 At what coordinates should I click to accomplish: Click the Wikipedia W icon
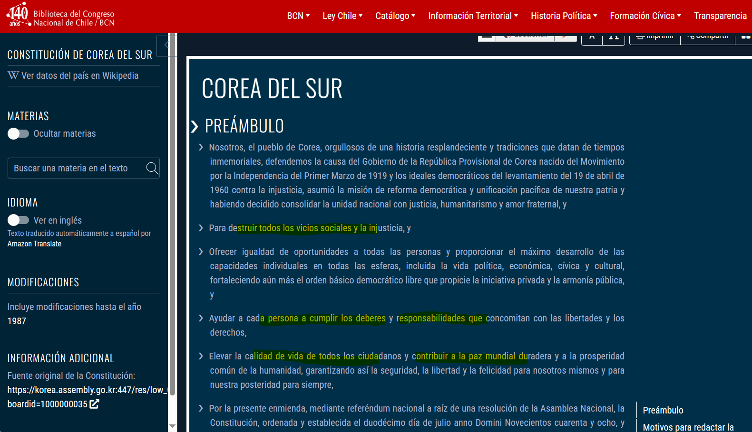pos(13,75)
